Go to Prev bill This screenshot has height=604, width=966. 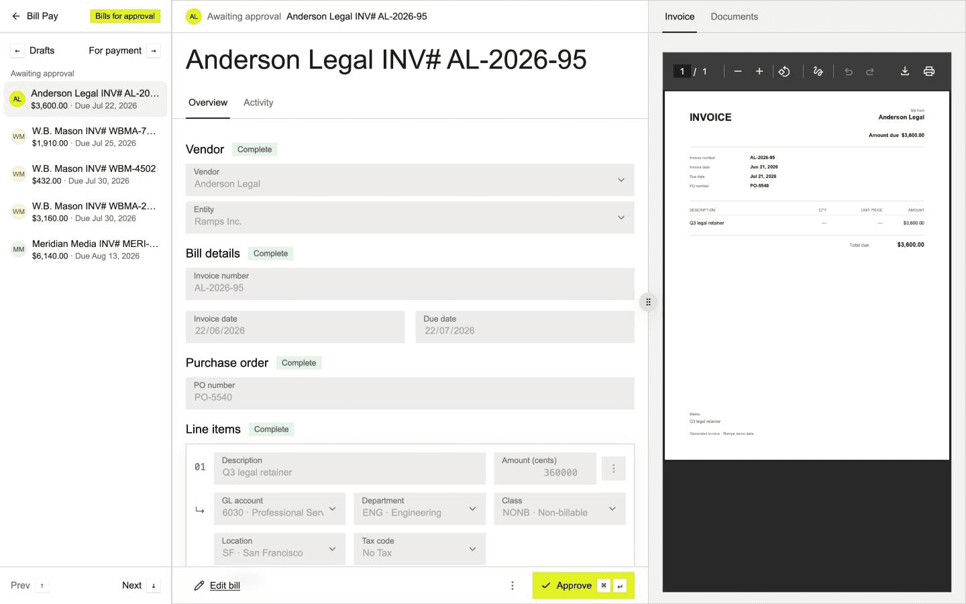pyautogui.click(x=30, y=586)
